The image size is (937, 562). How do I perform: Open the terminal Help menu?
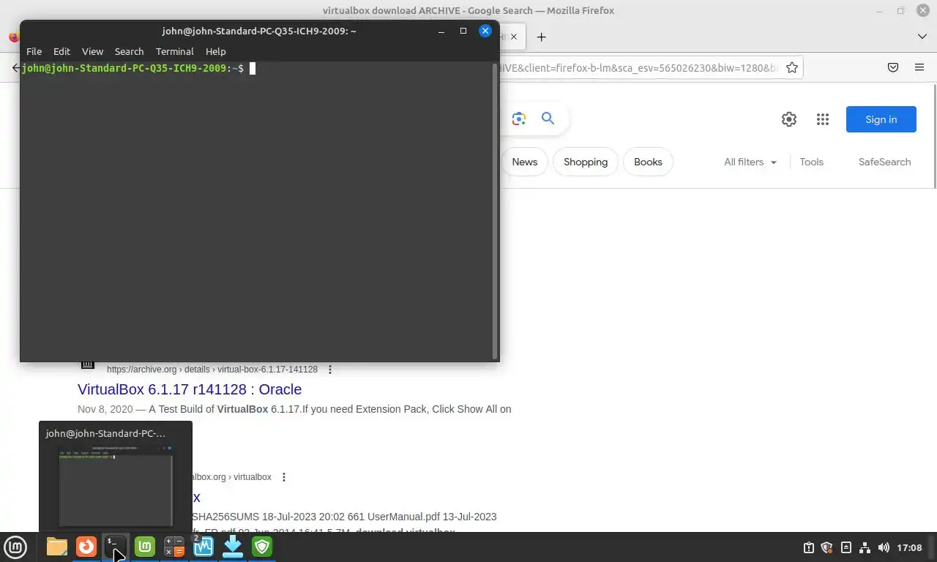click(x=215, y=51)
